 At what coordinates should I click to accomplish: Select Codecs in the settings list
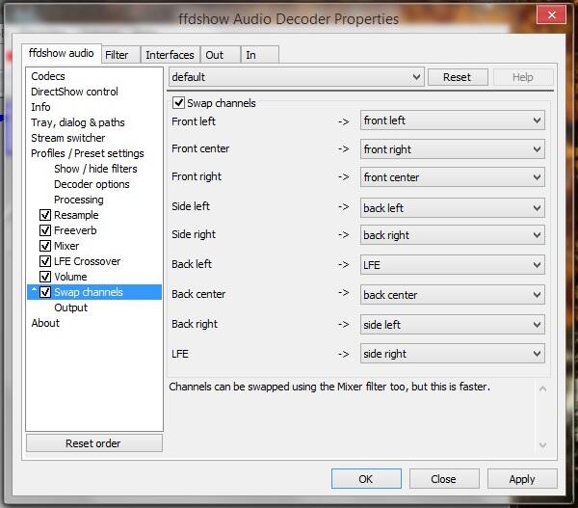[x=48, y=76]
